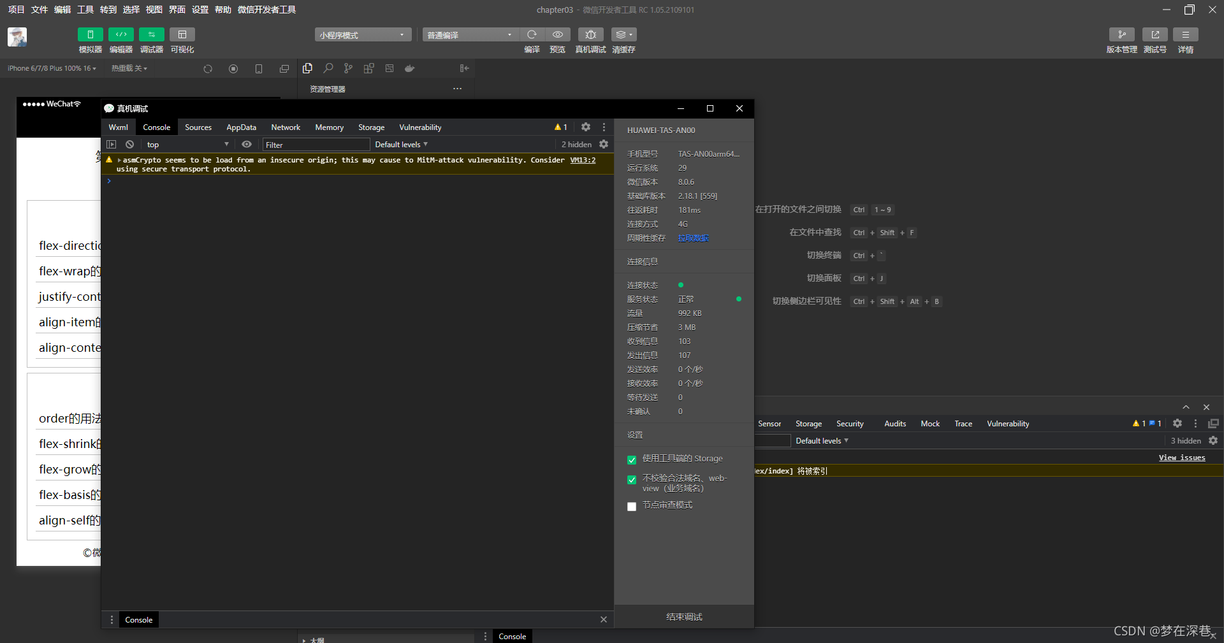This screenshot has width=1224, height=643.
Task: Open the VM13:2 source link
Action: click(583, 160)
